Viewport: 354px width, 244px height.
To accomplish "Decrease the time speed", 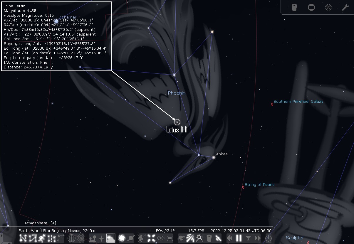I will click(x=229, y=238).
